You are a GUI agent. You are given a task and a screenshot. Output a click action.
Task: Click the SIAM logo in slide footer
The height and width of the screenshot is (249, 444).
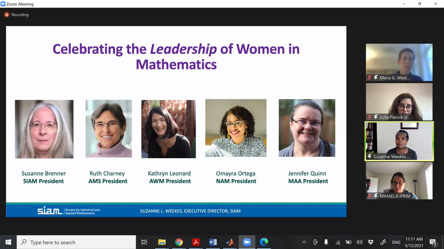pyautogui.click(x=50, y=211)
